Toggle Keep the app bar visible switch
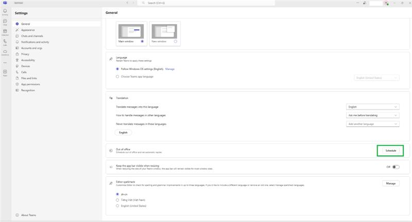412x222 pixels. [x=396, y=167]
